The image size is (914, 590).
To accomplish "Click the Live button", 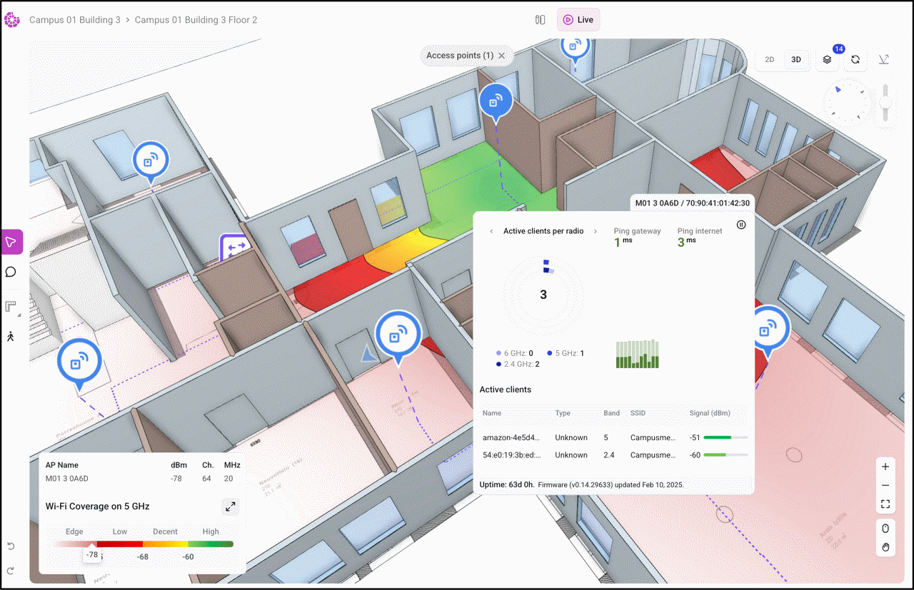I will click(578, 19).
